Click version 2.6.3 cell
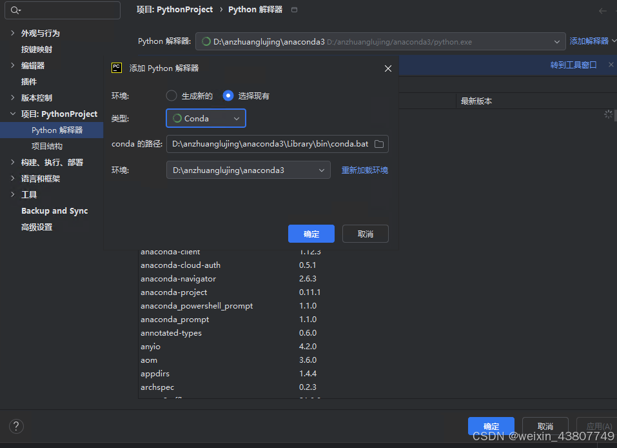 pos(308,279)
